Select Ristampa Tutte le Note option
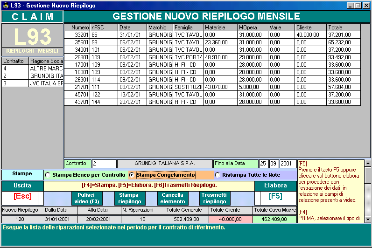Viewport: 372px width, 248px height. (x=248, y=175)
